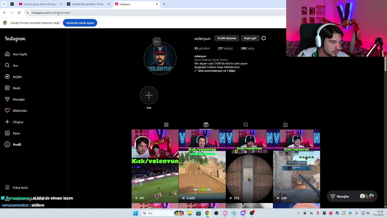The width and height of the screenshot is (387, 218).
Task: Click the 217 takipçi followers link
Action: [x=225, y=48]
